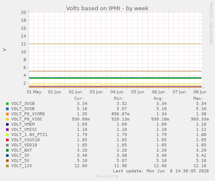Image resolution: width=215 pixels, height=181 pixels.
Task: Click the 1.12 max value of VOLT_VMISC
Action: point(201,130)
